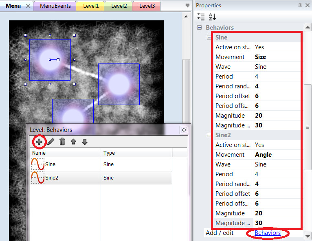This screenshot has height=241, width=312.
Task: Move behavior down with down arrow
Action: 85,142
